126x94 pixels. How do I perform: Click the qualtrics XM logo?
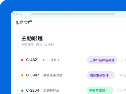(x=24, y=22)
